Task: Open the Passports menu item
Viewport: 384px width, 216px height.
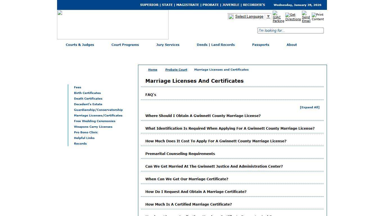Action: [x=261, y=45]
